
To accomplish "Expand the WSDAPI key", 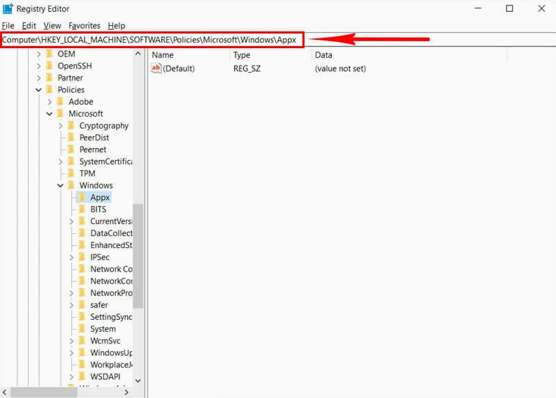I will click(x=71, y=377).
